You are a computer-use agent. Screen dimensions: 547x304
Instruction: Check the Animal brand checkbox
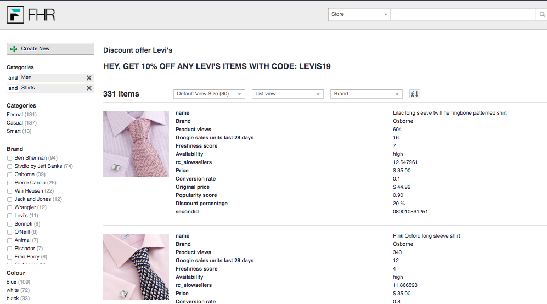[9, 240]
